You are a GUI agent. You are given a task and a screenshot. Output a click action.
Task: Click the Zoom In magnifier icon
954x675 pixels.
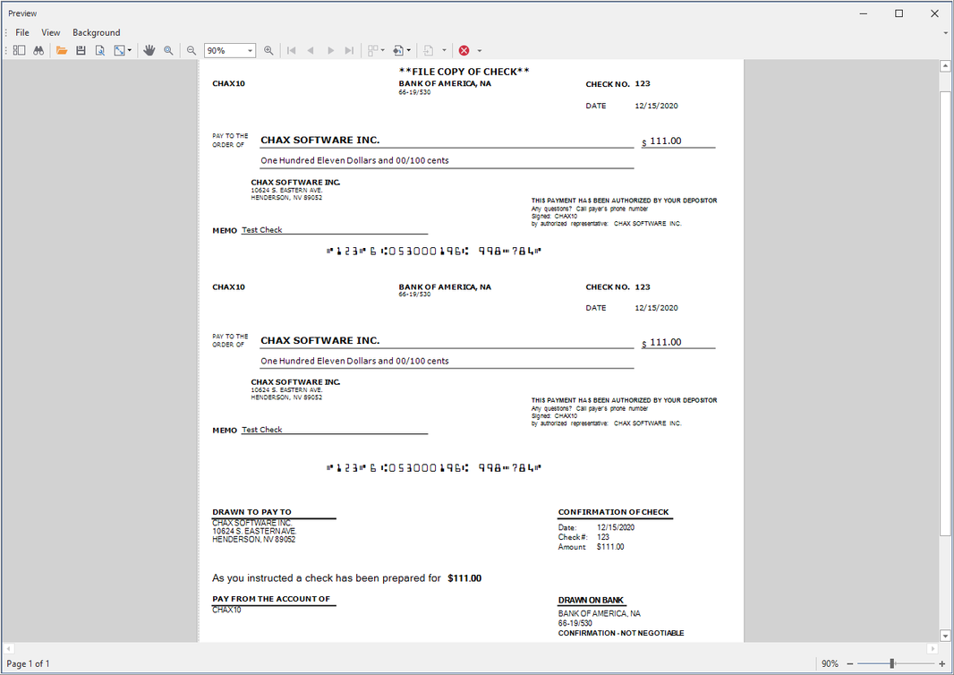[268, 50]
